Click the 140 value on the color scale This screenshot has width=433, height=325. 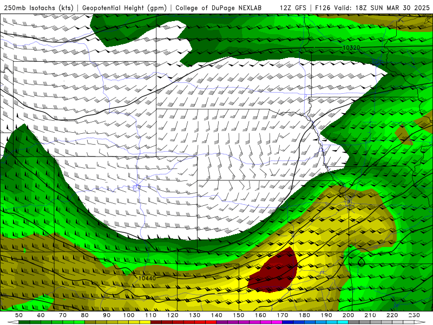[x=216, y=315]
